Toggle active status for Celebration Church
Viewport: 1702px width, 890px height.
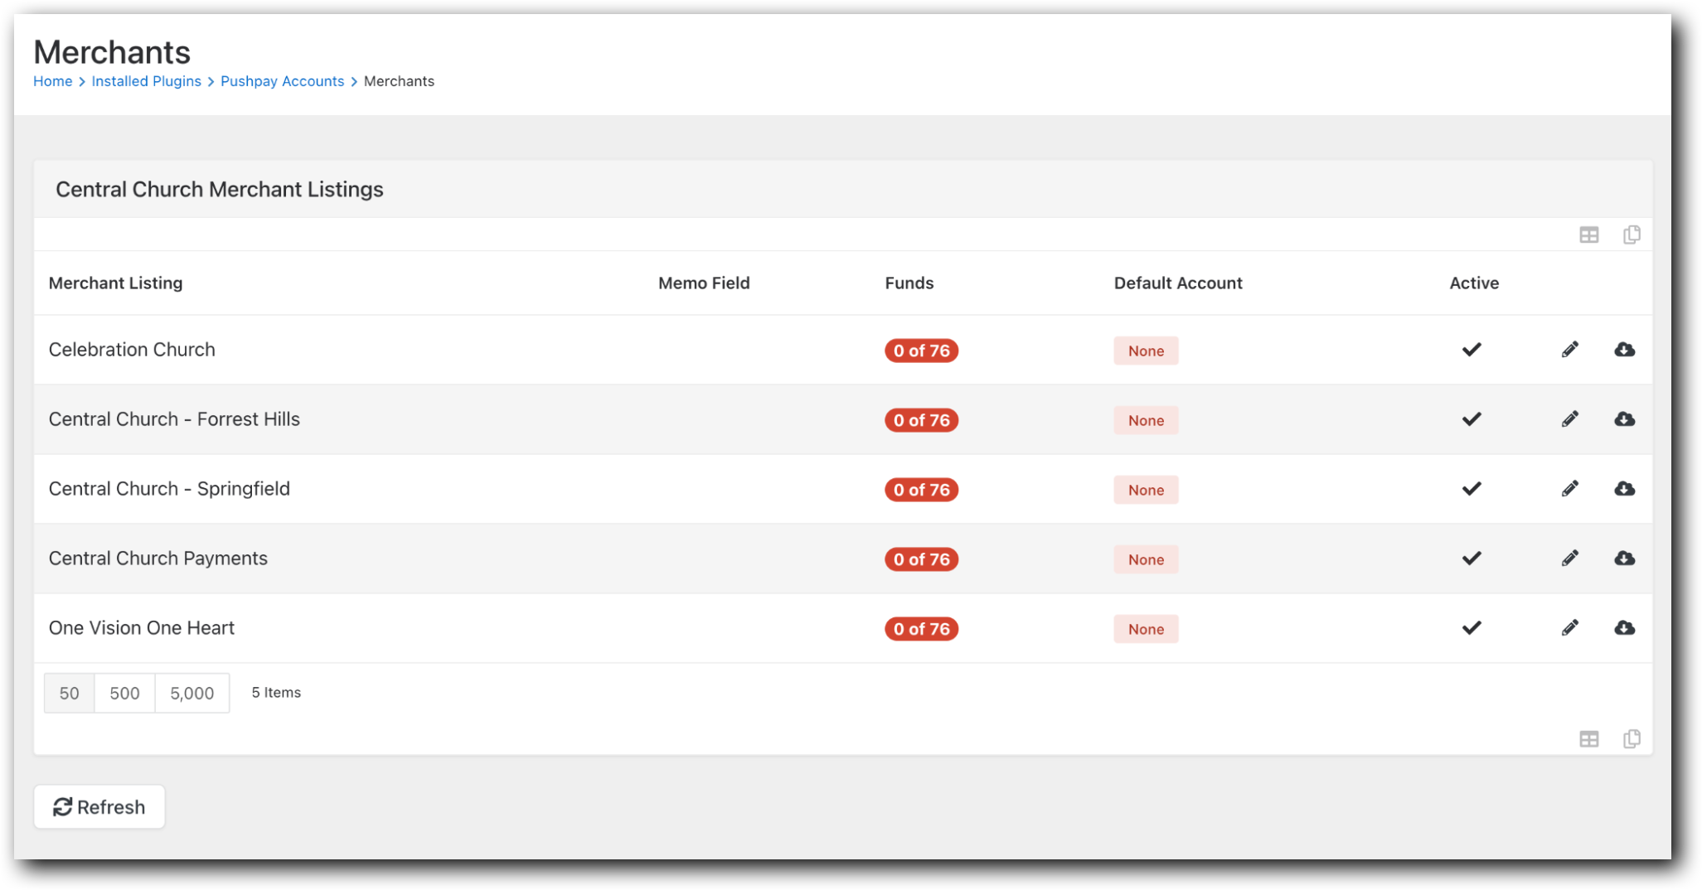[x=1472, y=349]
